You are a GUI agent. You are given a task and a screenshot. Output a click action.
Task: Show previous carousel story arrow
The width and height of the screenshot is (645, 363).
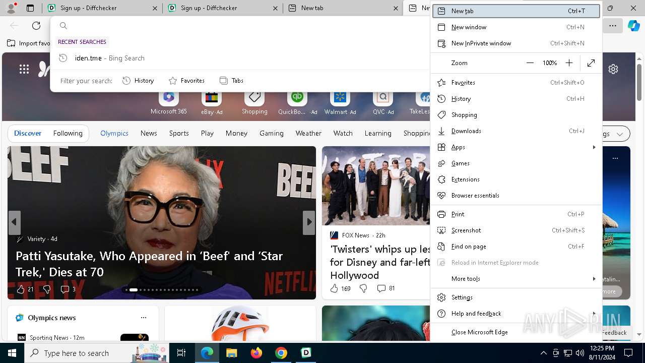[x=14, y=222]
